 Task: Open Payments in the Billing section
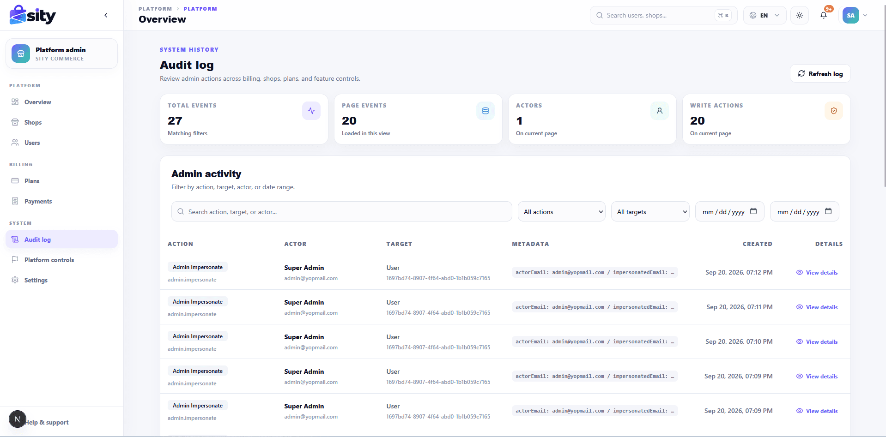pyautogui.click(x=61, y=201)
